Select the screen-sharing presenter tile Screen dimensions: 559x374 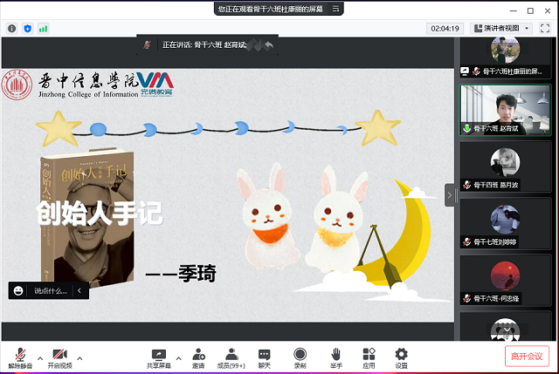point(505,58)
